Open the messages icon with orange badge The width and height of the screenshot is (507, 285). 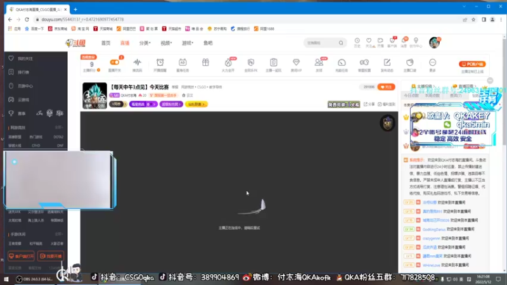[404, 41]
